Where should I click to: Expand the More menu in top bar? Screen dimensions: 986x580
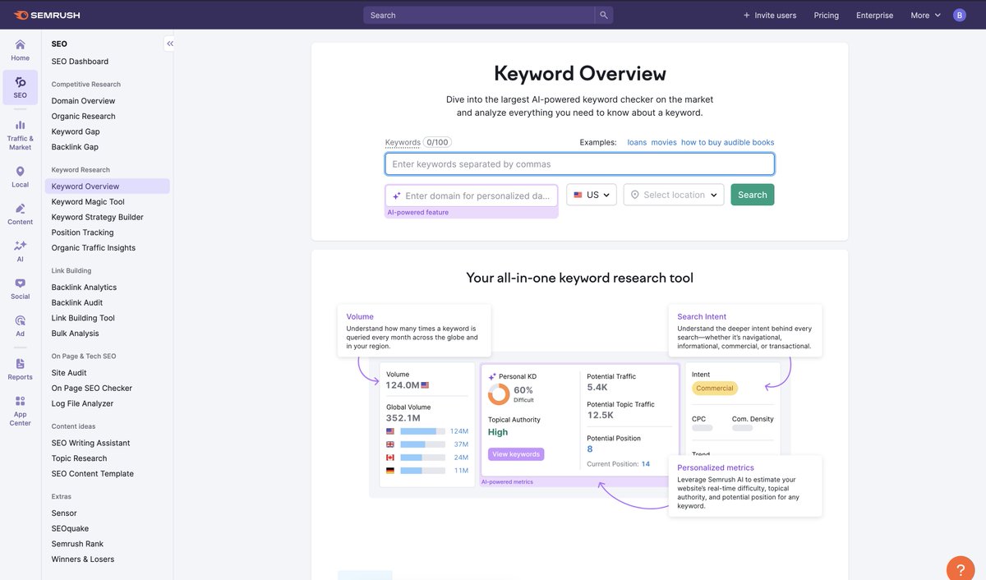coord(926,15)
